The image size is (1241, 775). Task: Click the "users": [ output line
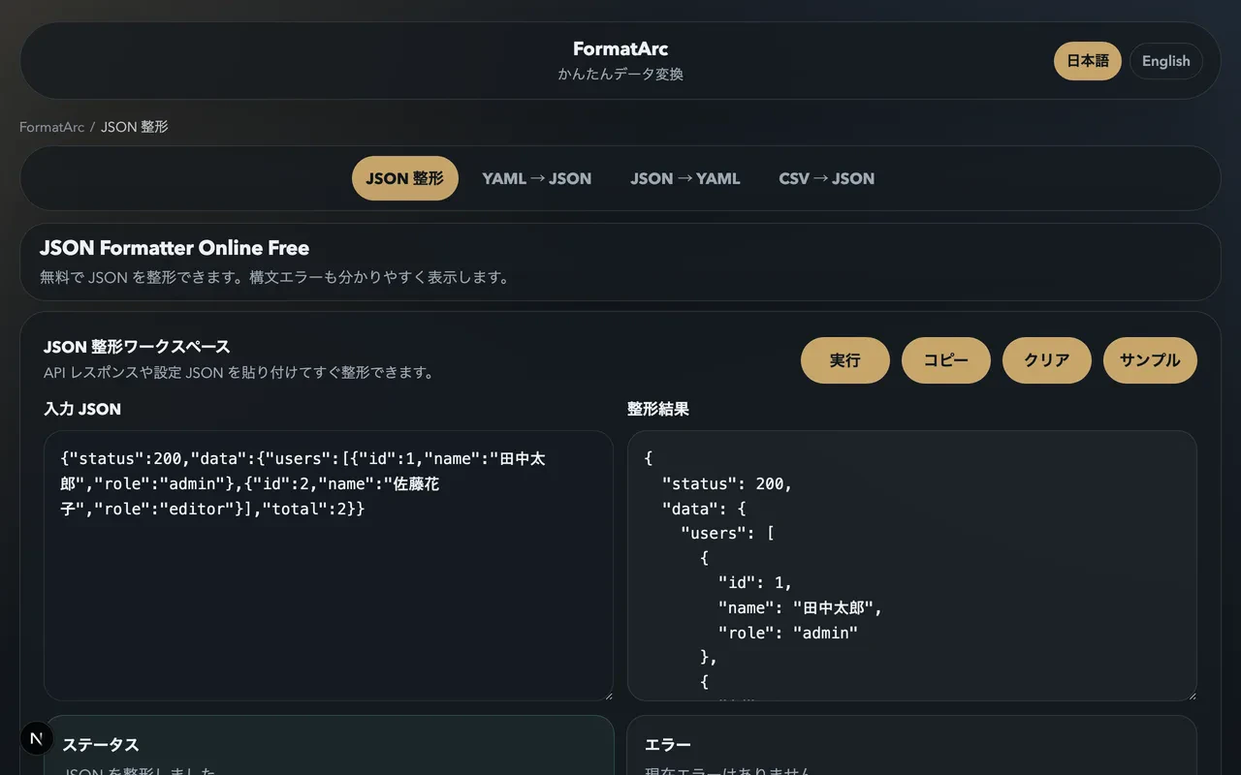coord(727,533)
